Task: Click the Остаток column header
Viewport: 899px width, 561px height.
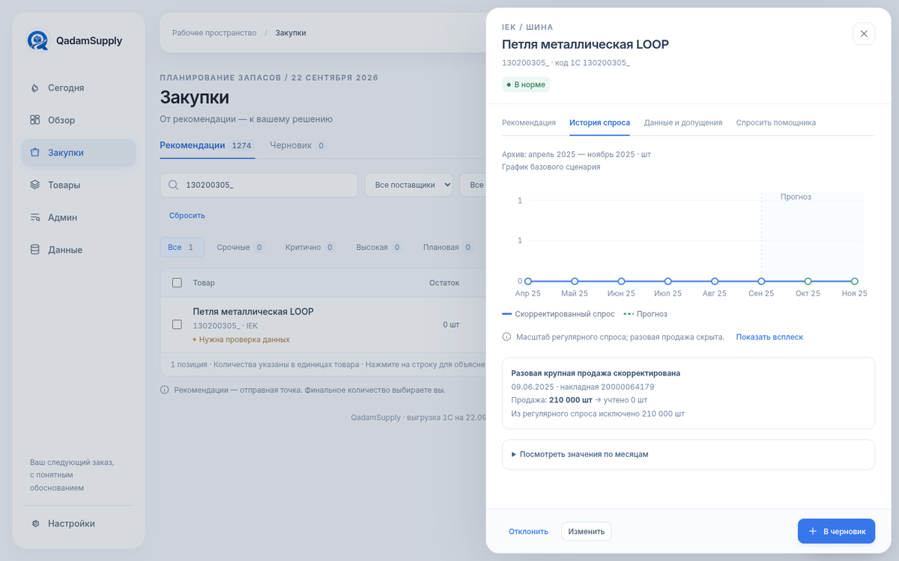Action: point(444,283)
